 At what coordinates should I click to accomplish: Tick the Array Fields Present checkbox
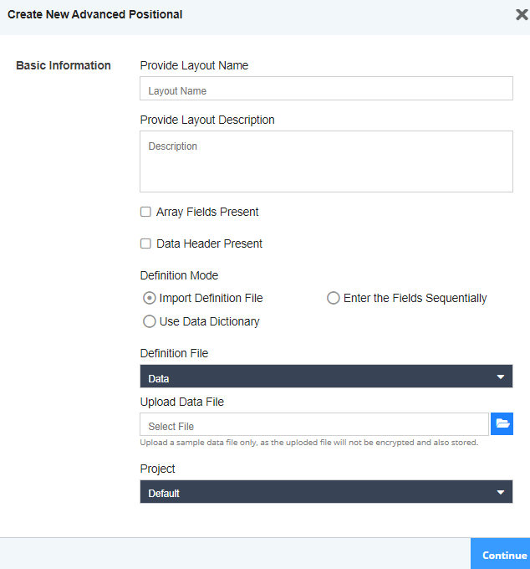[x=145, y=213]
